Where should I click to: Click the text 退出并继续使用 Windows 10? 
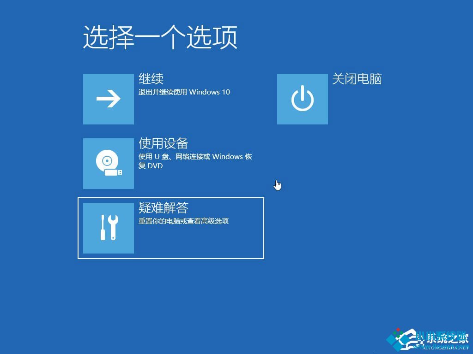[184, 92]
